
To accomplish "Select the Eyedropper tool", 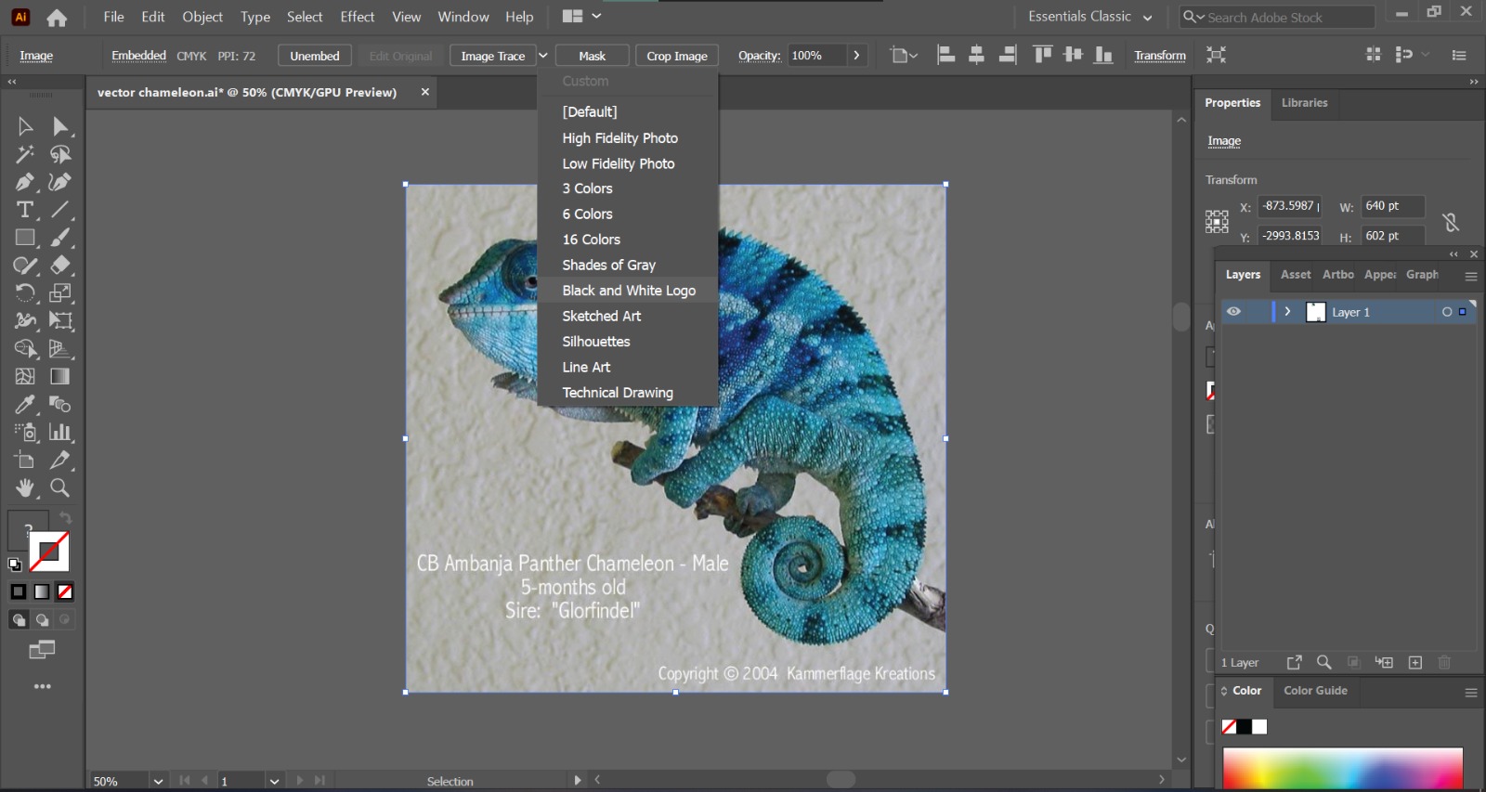I will pyautogui.click(x=25, y=405).
